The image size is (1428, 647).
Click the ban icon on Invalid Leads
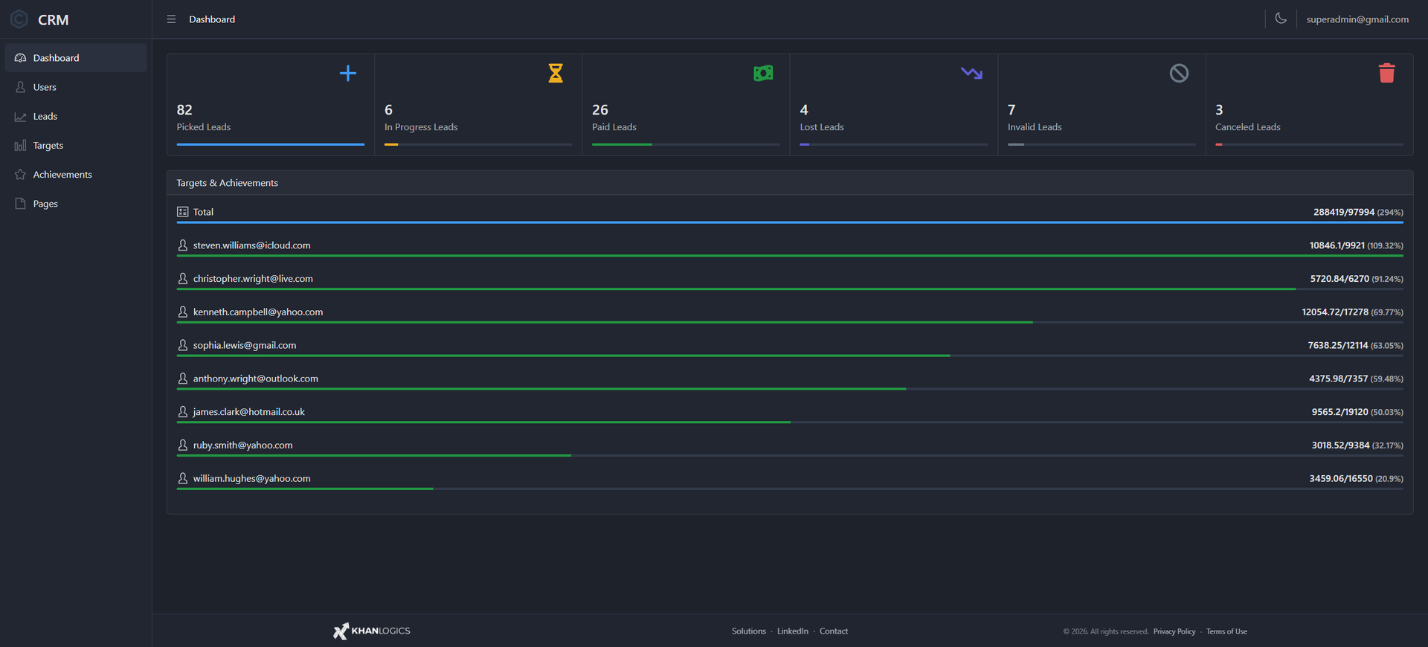1179,73
